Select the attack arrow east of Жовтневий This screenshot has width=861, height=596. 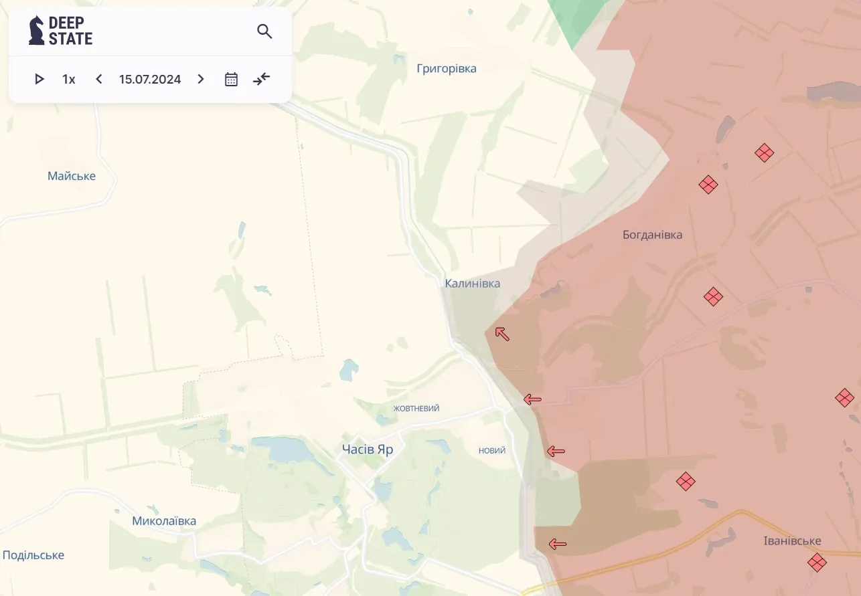pyautogui.click(x=532, y=400)
